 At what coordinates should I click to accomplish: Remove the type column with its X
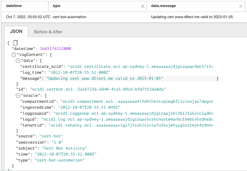pyautogui.click(x=142, y=6)
